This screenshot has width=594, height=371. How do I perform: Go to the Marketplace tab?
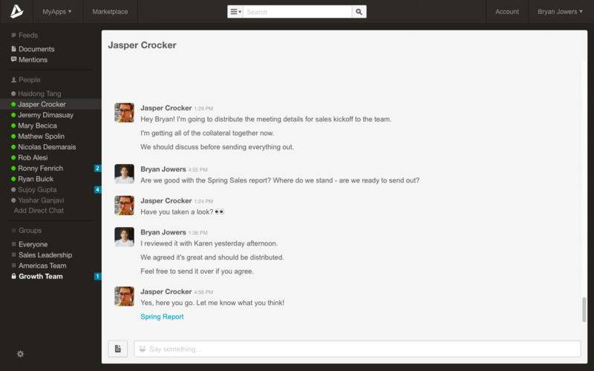110,12
